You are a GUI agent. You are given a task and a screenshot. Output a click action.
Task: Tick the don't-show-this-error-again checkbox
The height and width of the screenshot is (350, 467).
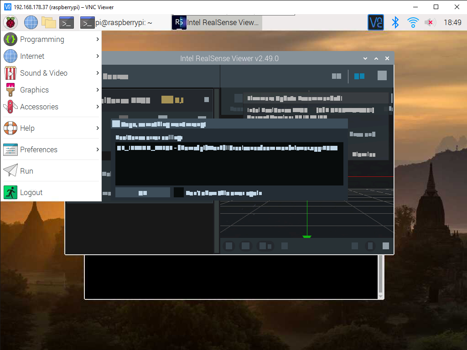coord(179,193)
